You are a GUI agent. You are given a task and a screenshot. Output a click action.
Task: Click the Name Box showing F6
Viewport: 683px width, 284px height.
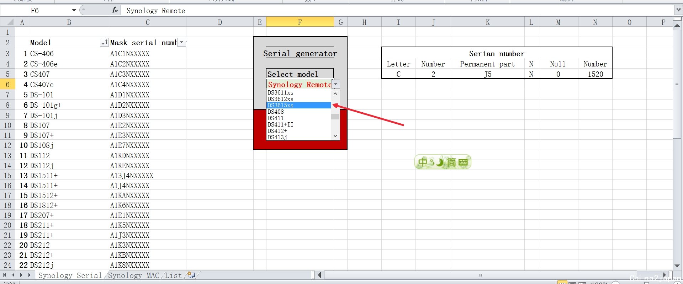[x=35, y=10]
